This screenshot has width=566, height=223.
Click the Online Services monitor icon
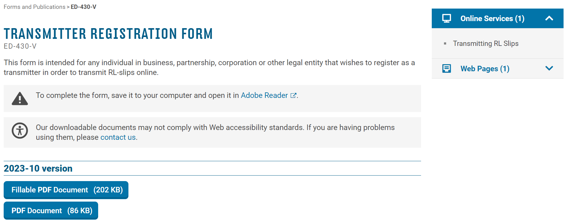click(446, 18)
